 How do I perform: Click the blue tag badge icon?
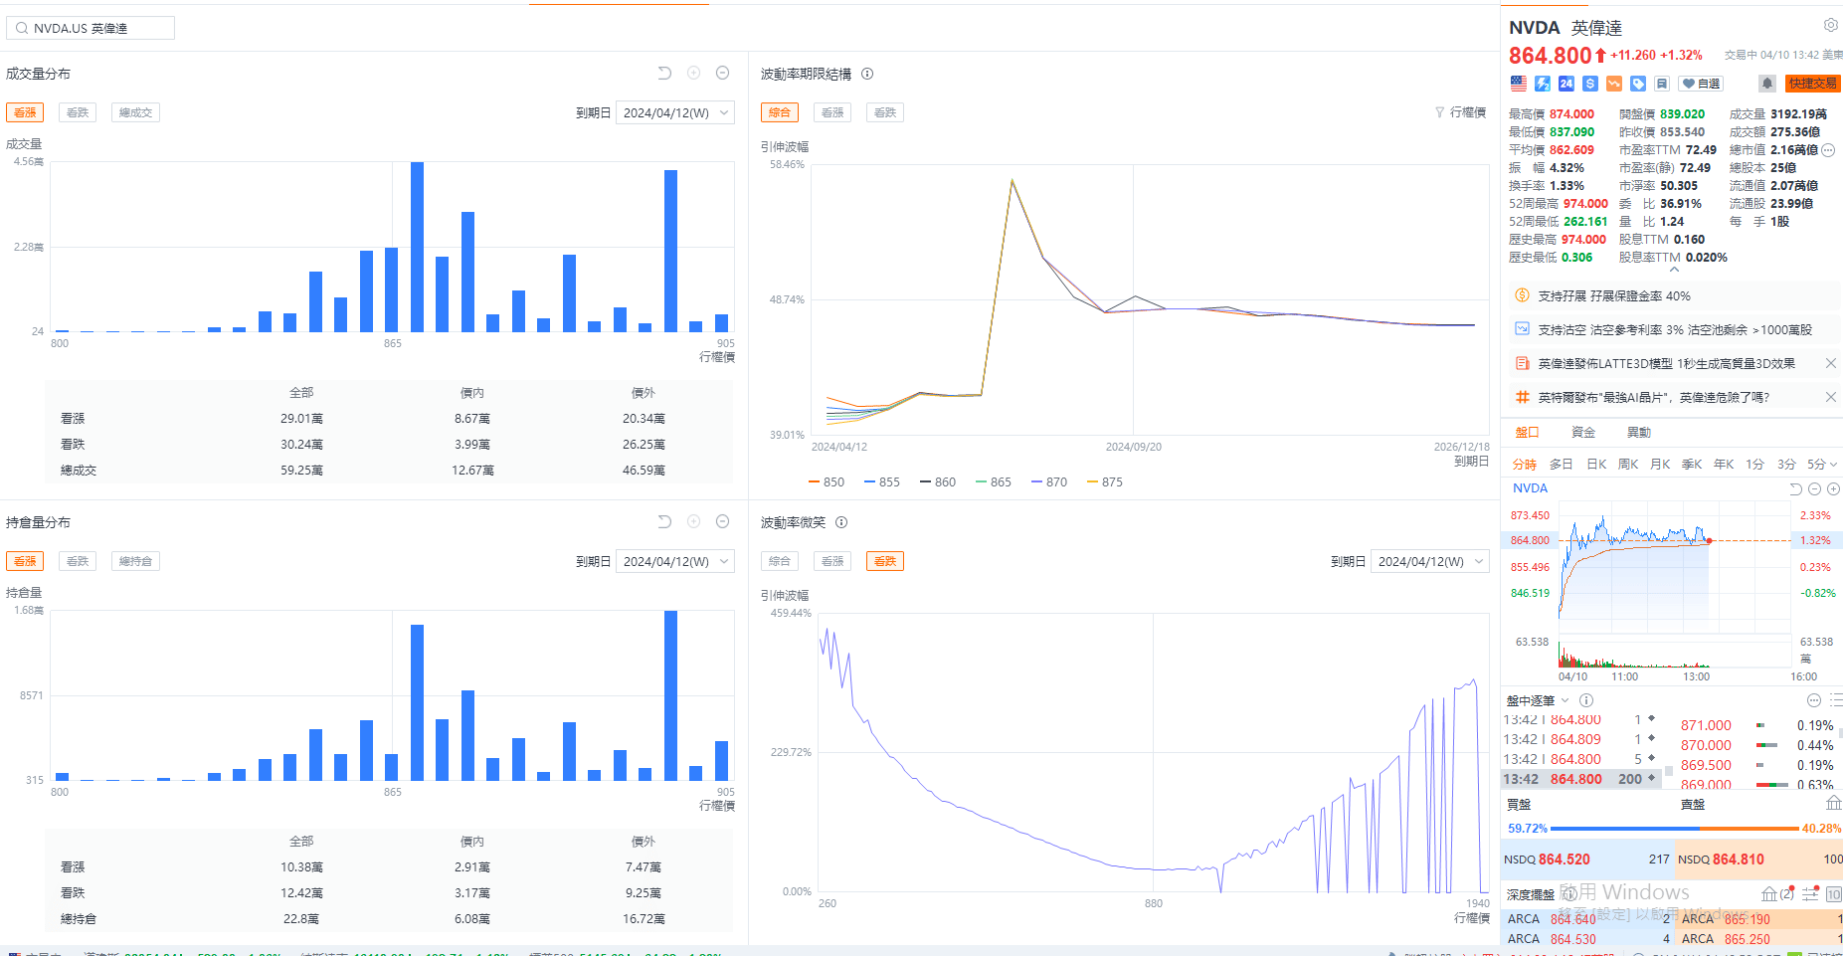(x=1638, y=84)
